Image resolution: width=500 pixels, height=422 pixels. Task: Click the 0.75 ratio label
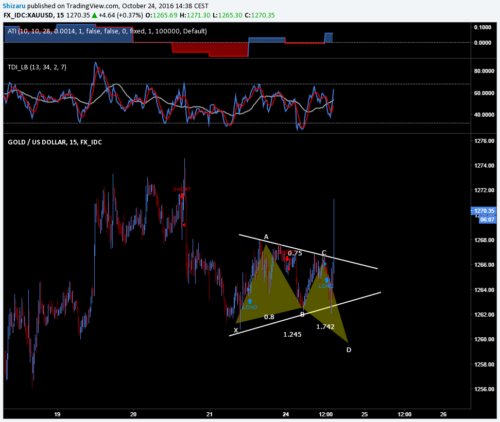point(295,253)
